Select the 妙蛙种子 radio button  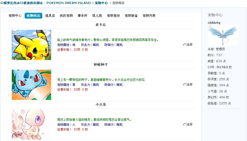click(x=185, y=85)
